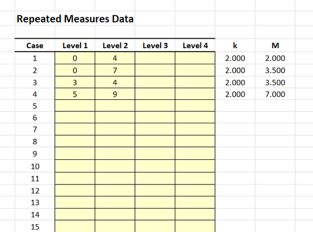313x232 pixels.
Task: Click the 'Level 1' column header
Action: pos(75,45)
